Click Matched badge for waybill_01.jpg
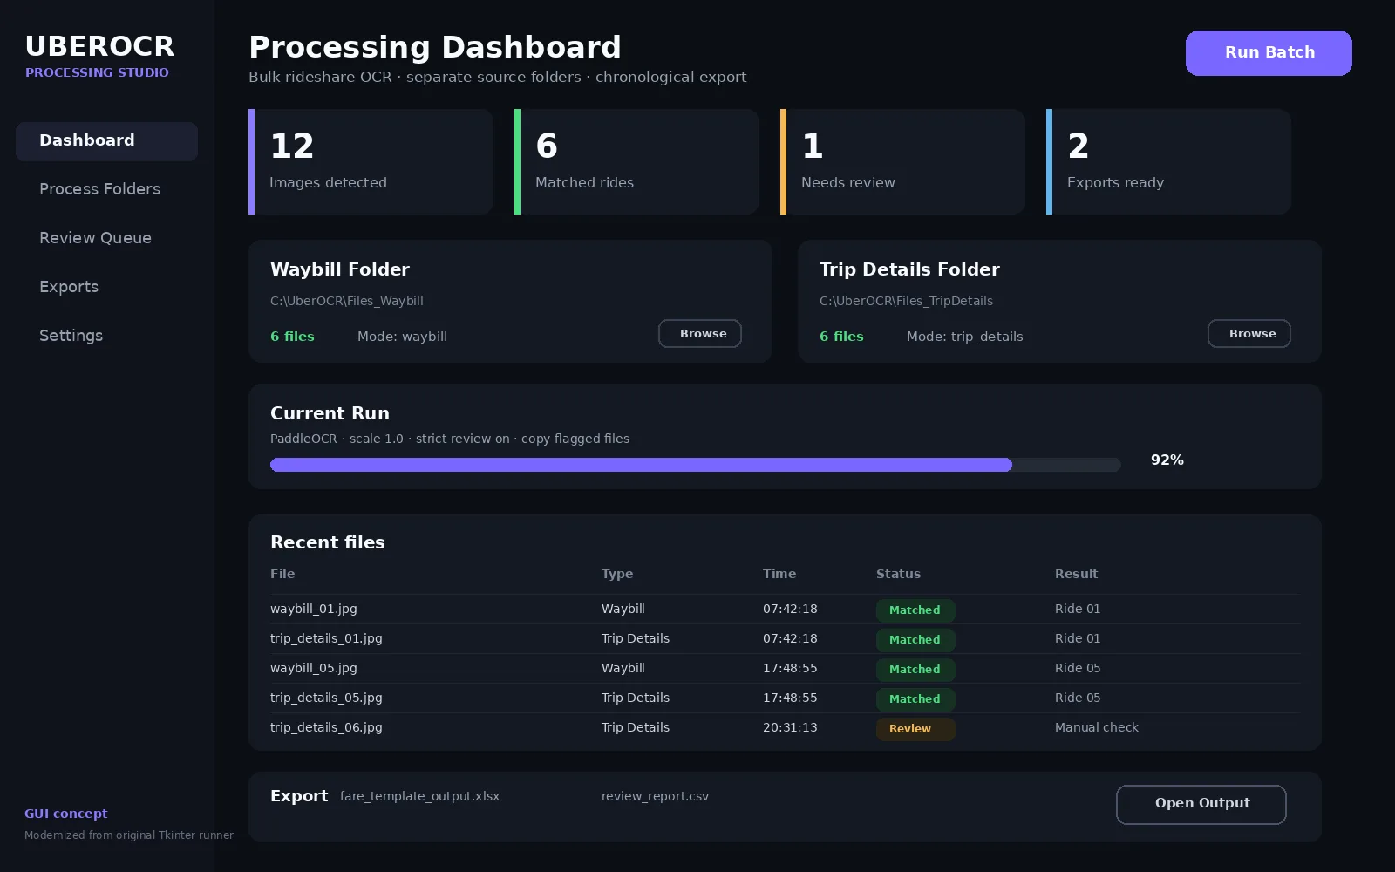 click(x=915, y=610)
